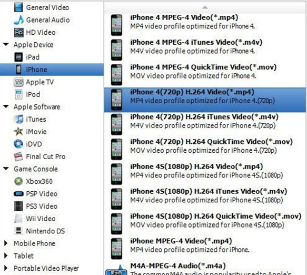Select 'iPhone 4 MPEG-4 QuickTime Video(*.mov)' title

(x=203, y=67)
